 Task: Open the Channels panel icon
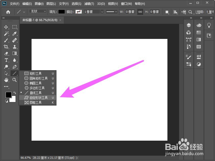click(x=189, y=33)
